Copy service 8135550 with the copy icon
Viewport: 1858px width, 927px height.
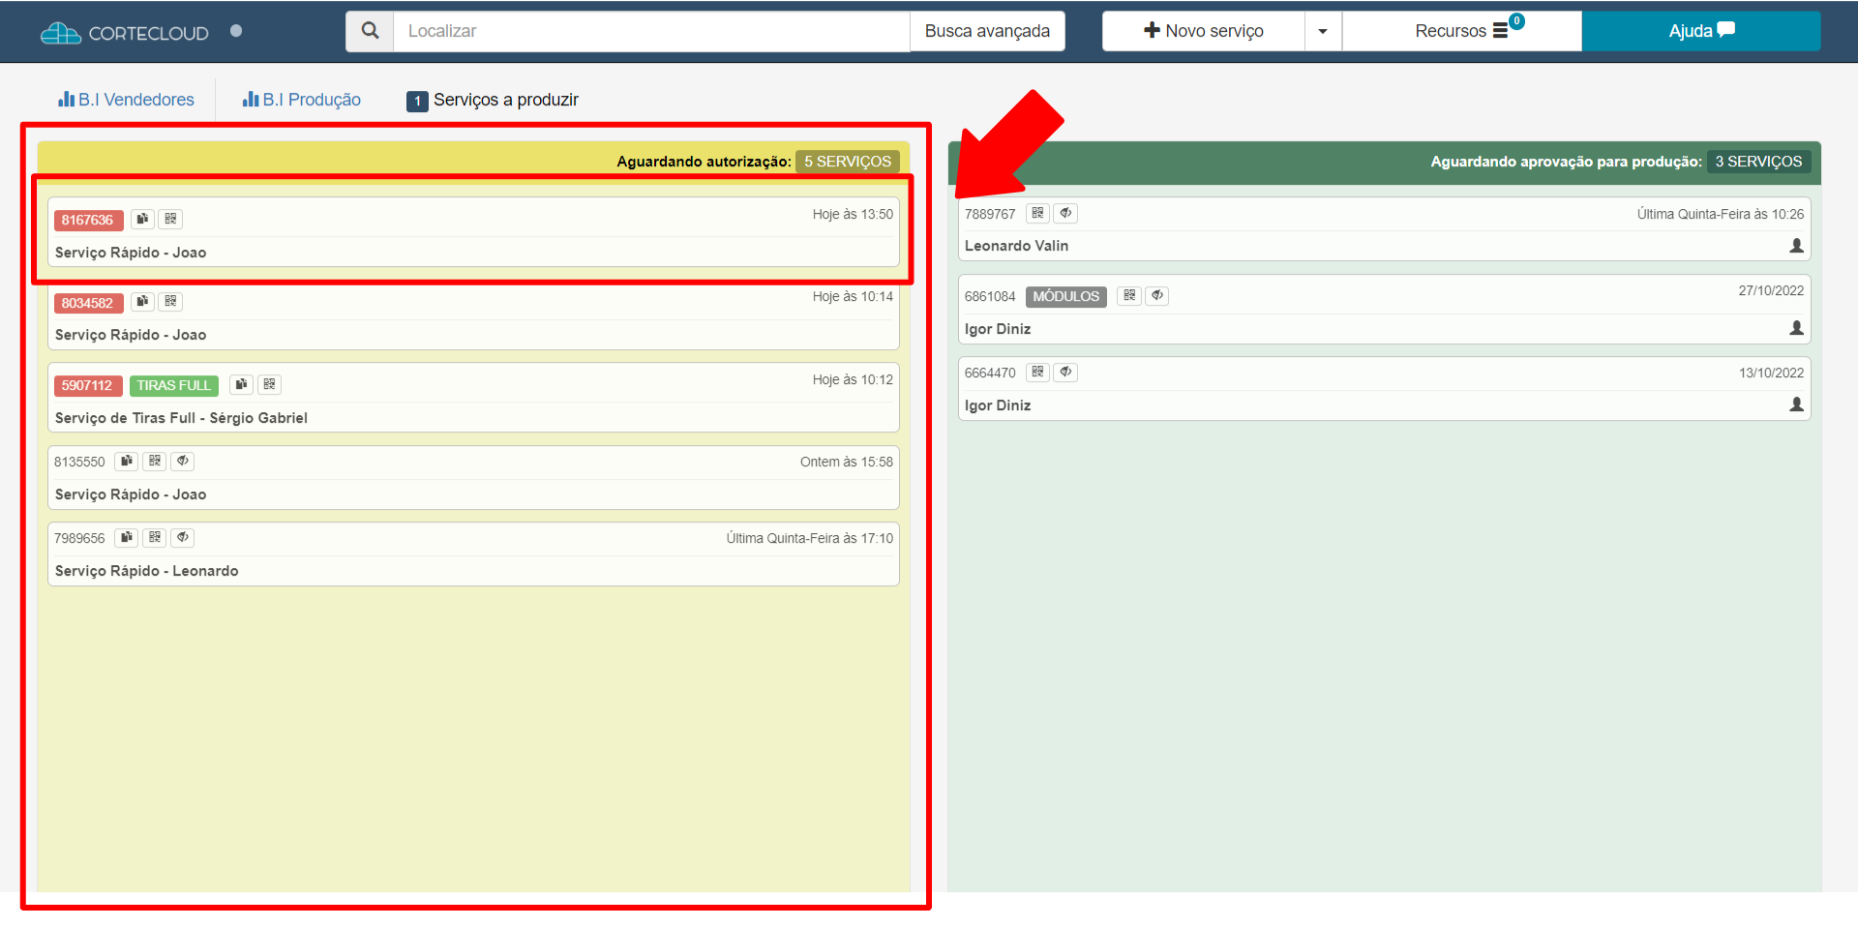coord(127,462)
